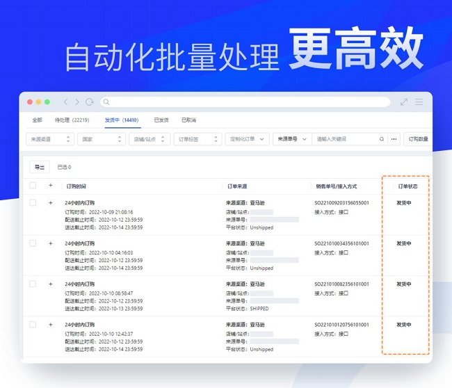
Task: Click the red close window dot
Action: click(x=30, y=102)
